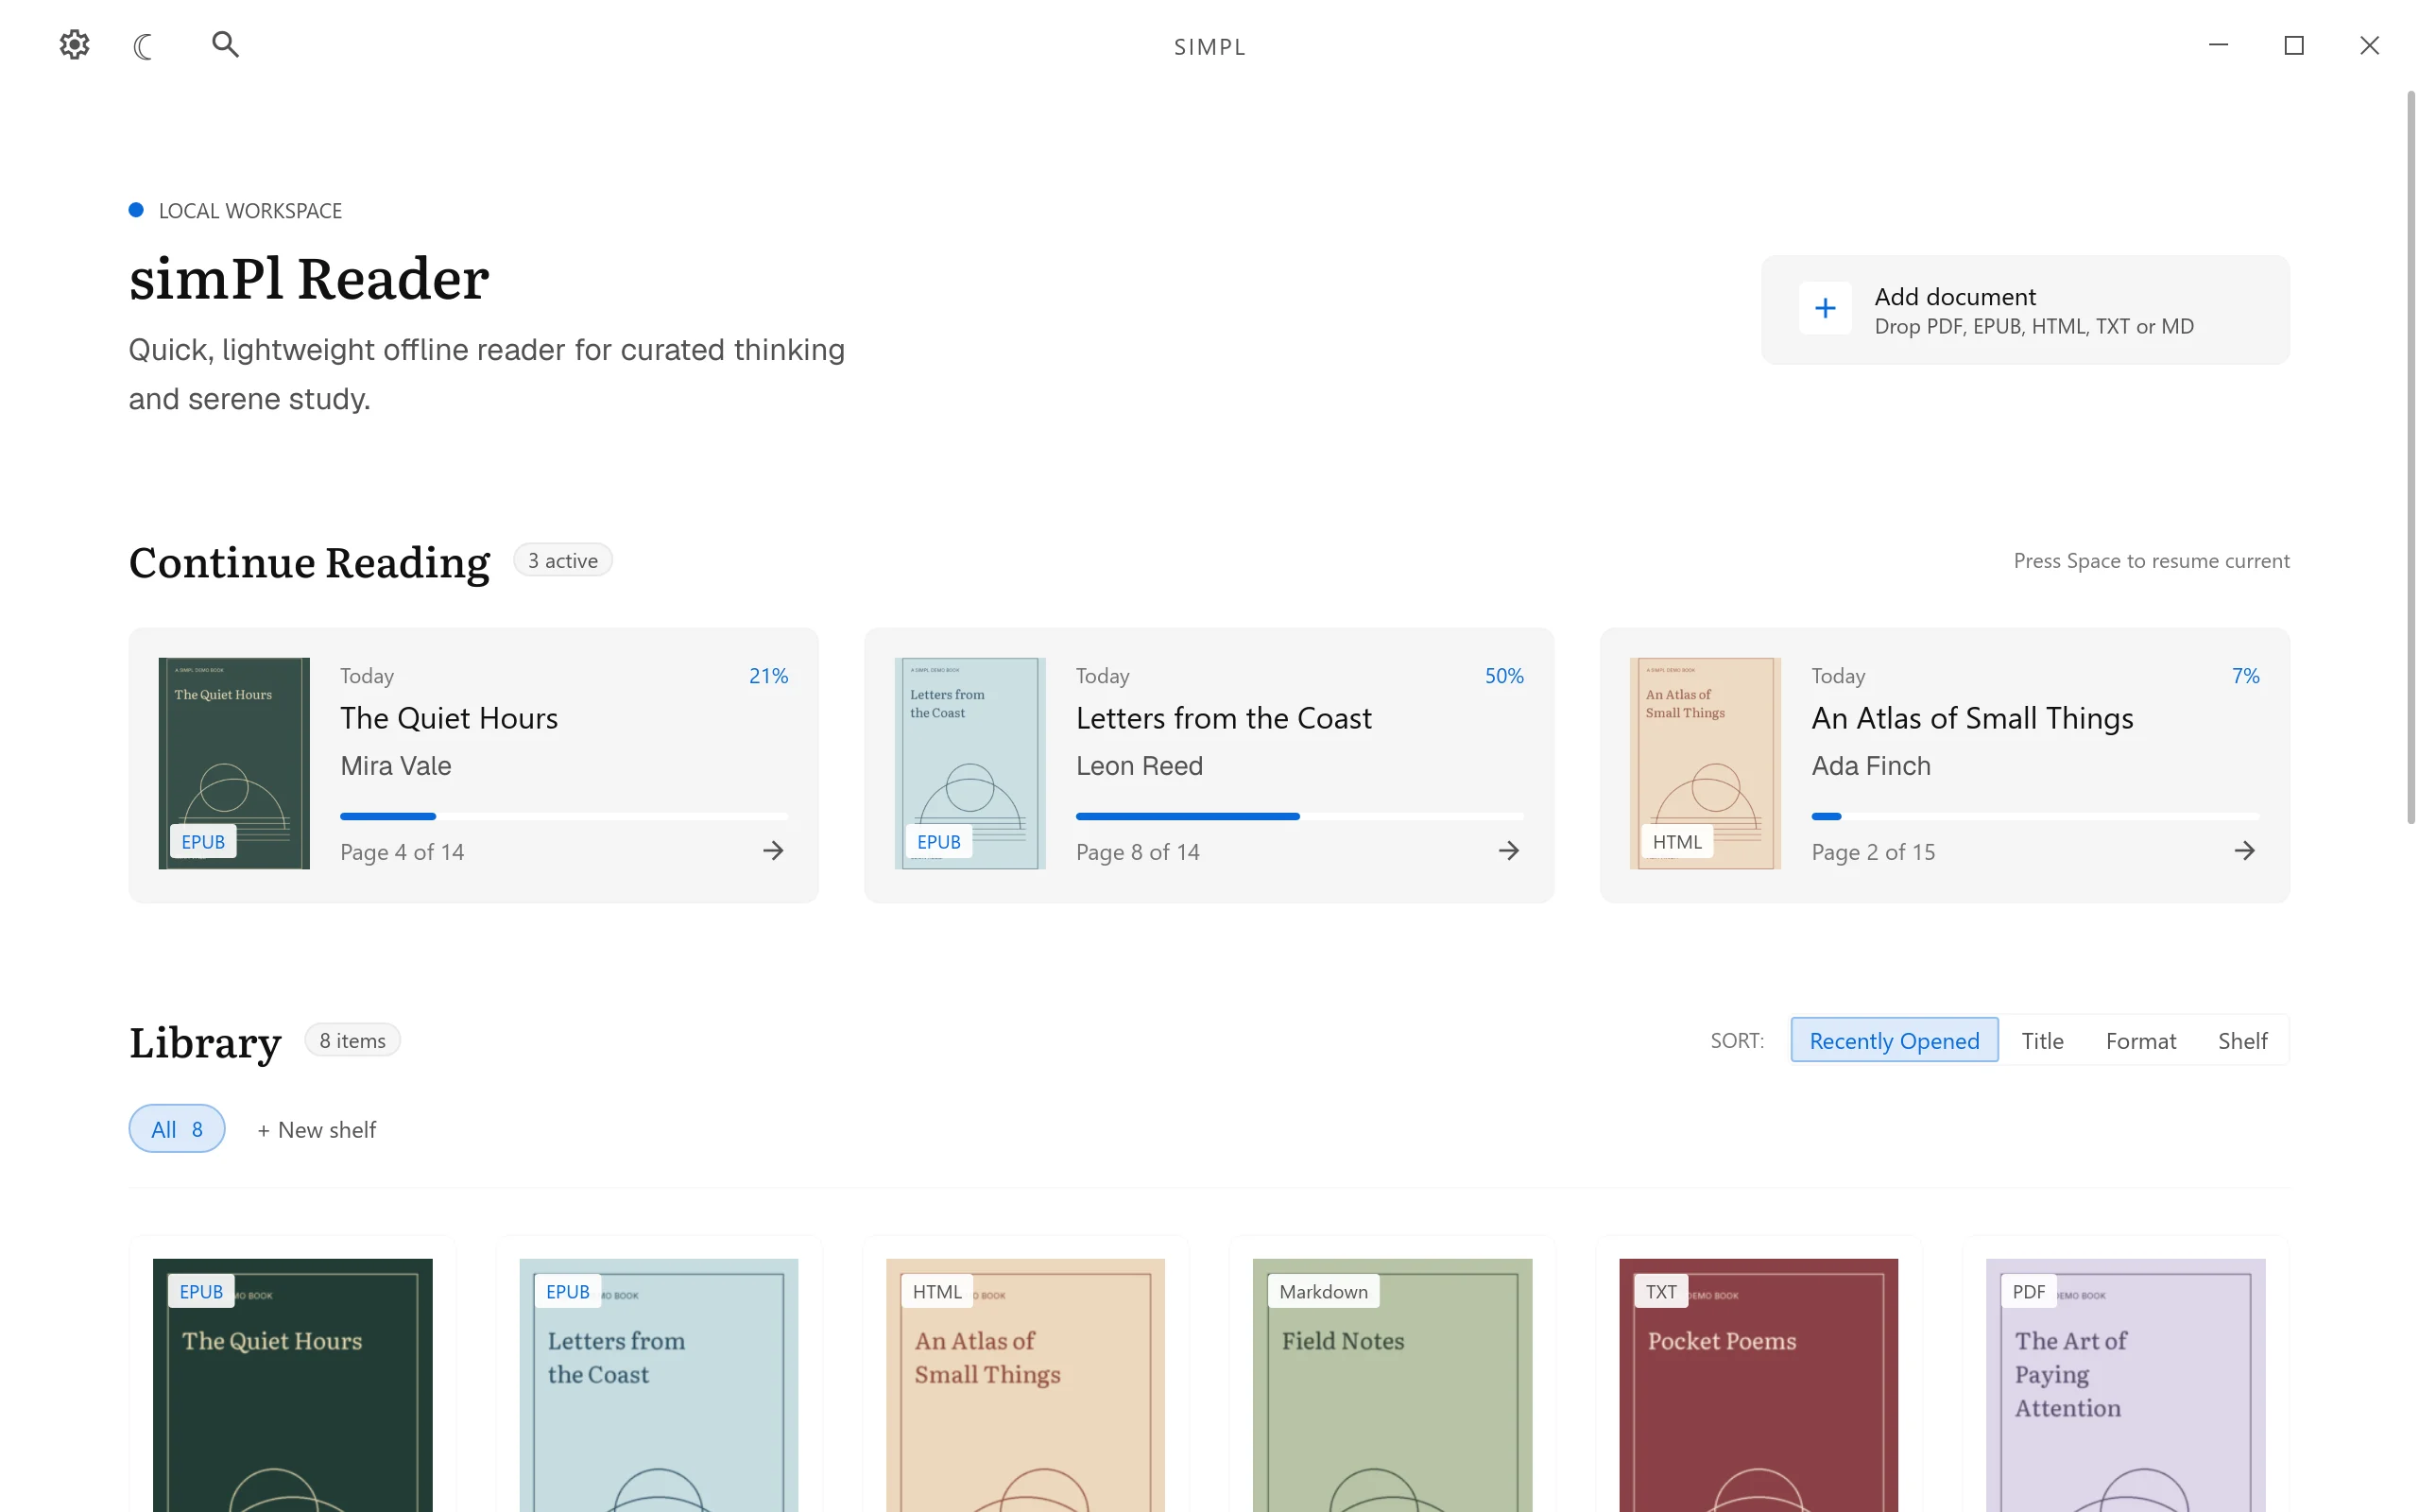Click the plus icon in Add document
This screenshot has height=1512, width=2419.
1825,308
